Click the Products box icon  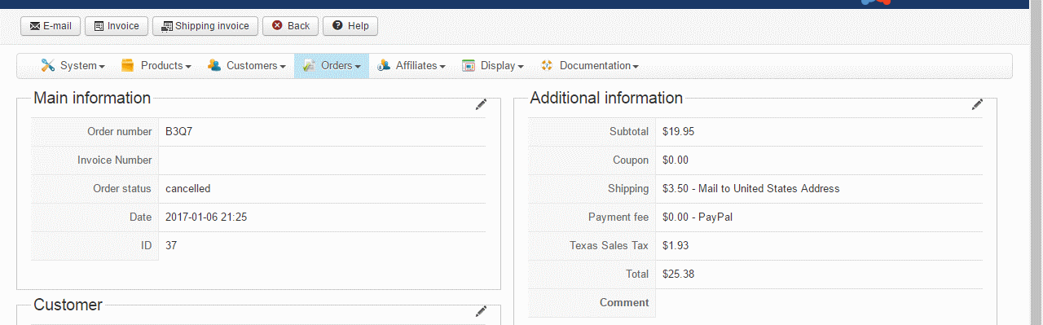coord(127,65)
